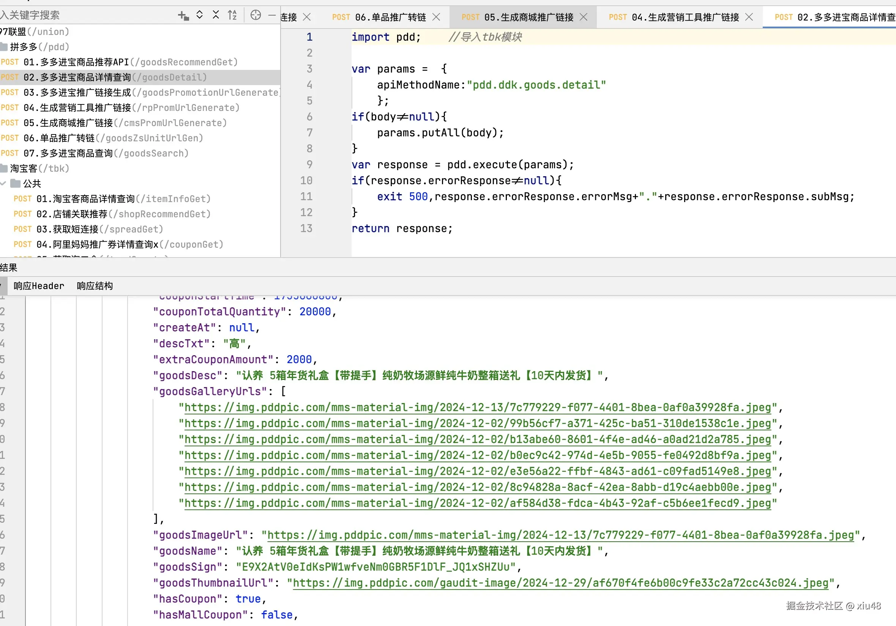Viewport: 896px width, 626px height.
Task: Close the 05.生成商城推广链接 tab
Action: click(x=584, y=17)
